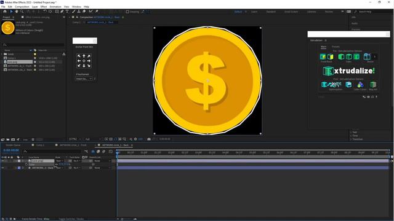
Task: Switch to the Comp 1 timeline tab
Action: pyautogui.click(x=40, y=145)
